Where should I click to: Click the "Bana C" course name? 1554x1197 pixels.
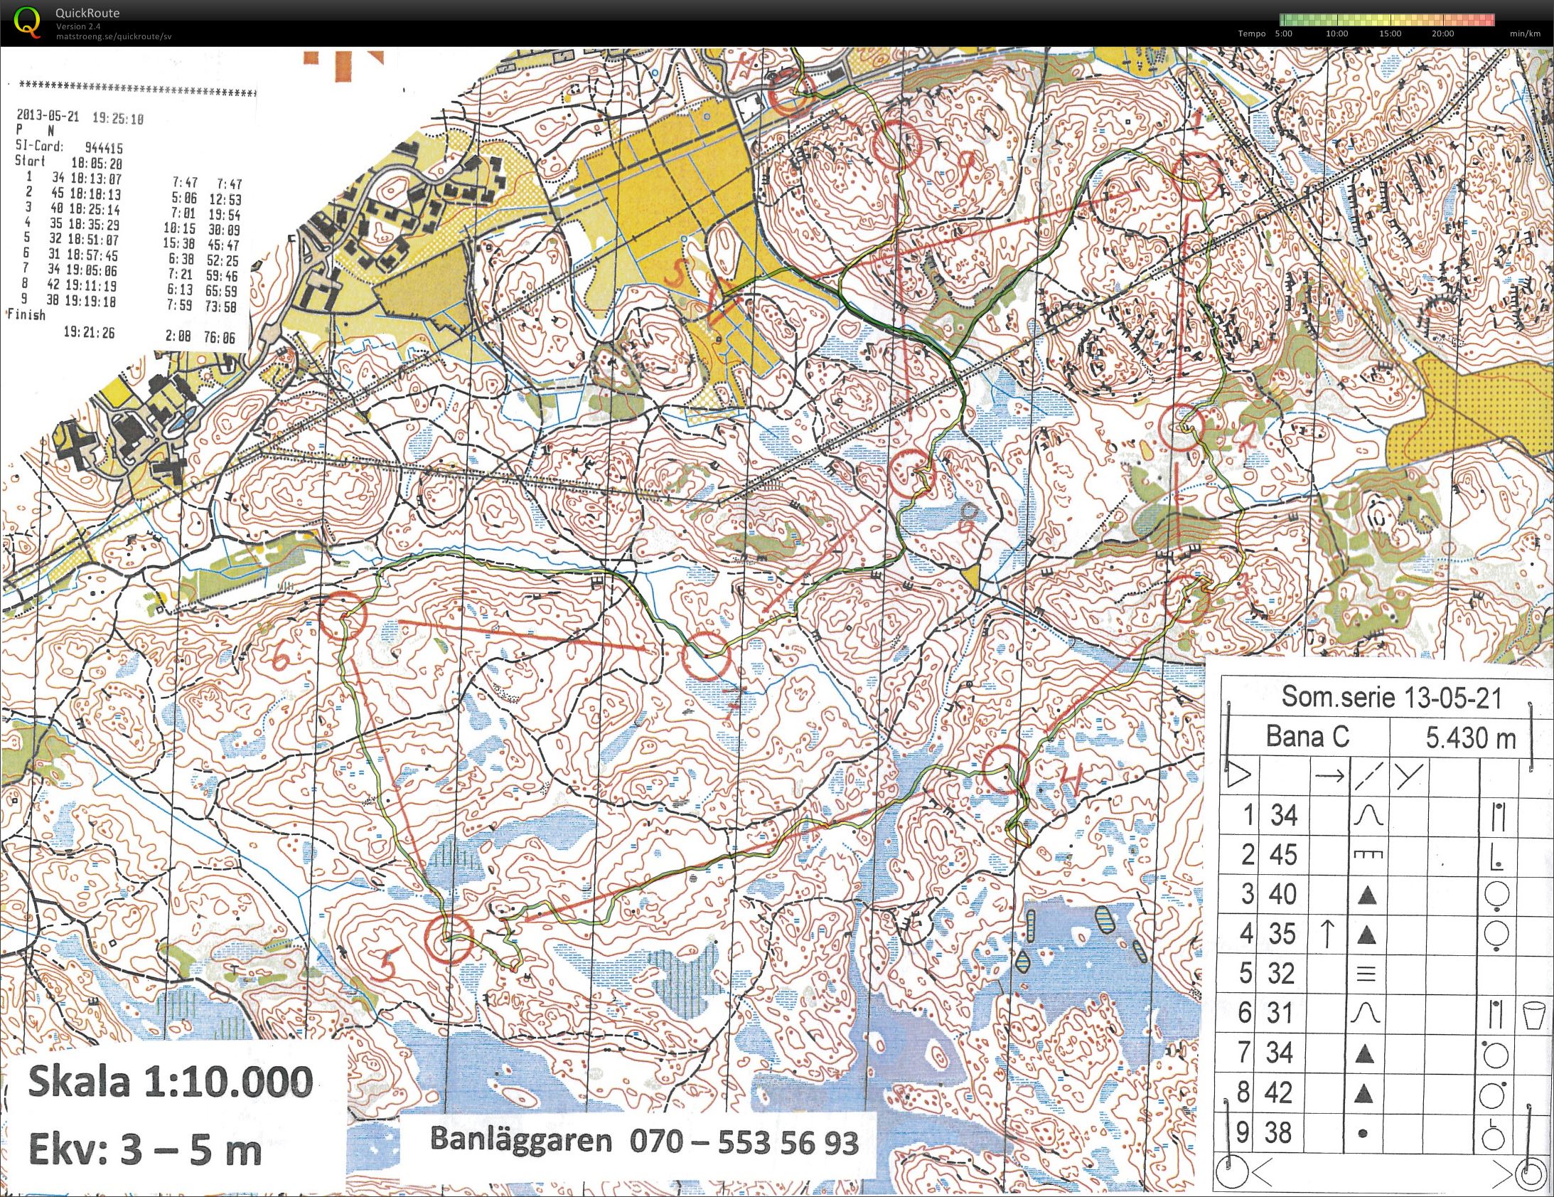(x=1308, y=736)
